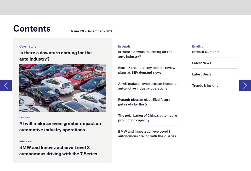Open Trends & Insight section
Viewport: 251px width, 171px height.
point(205,85)
